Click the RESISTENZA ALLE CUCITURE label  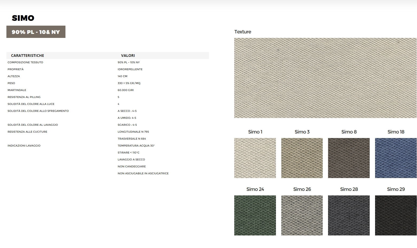[27, 132]
